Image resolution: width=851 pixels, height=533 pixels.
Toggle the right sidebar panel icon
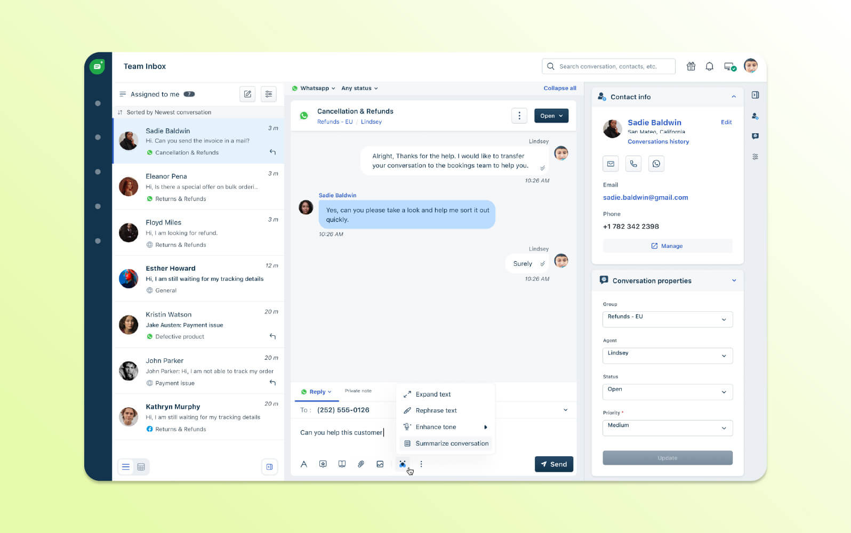point(755,95)
